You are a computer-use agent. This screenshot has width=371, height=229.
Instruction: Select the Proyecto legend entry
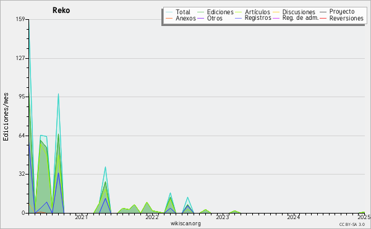click(x=342, y=11)
